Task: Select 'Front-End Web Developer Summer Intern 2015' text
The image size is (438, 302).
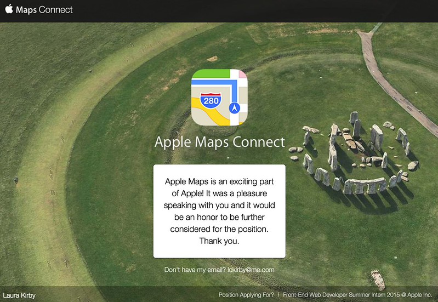Action: point(342,295)
